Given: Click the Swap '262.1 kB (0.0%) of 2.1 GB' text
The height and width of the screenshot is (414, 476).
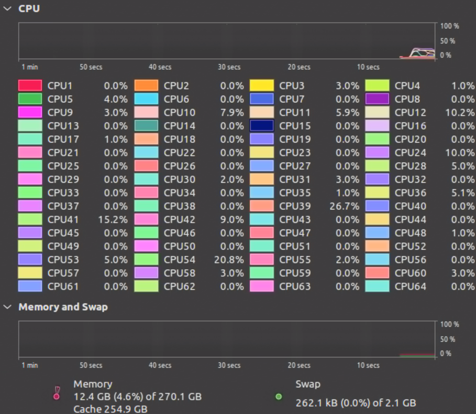Looking at the screenshot, I should coord(356,403).
